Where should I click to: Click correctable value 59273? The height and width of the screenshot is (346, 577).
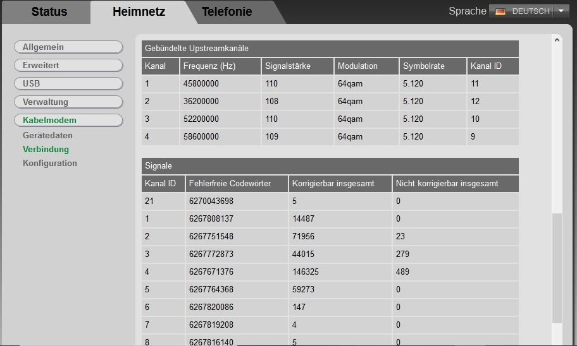(x=303, y=289)
